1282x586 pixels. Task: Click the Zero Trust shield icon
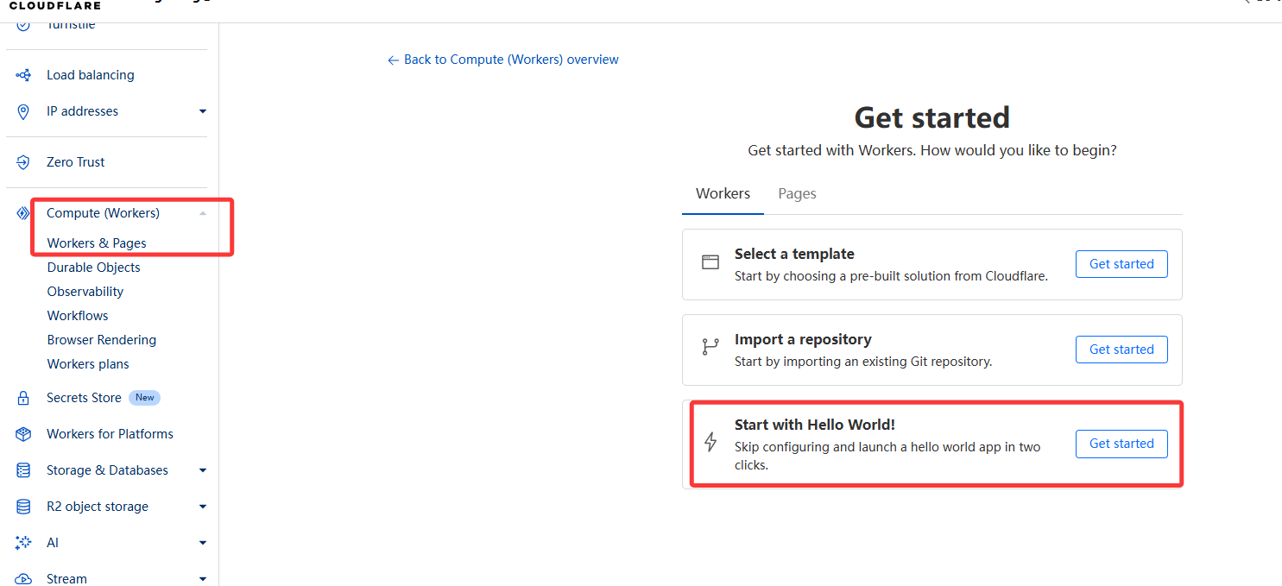(23, 162)
